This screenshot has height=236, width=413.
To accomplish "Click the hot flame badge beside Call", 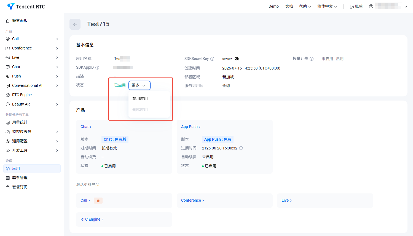I will coord(98,201).
